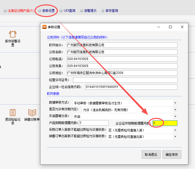
Task: Click the 经营许可证号 text field
Action: [x=125, y=80]
